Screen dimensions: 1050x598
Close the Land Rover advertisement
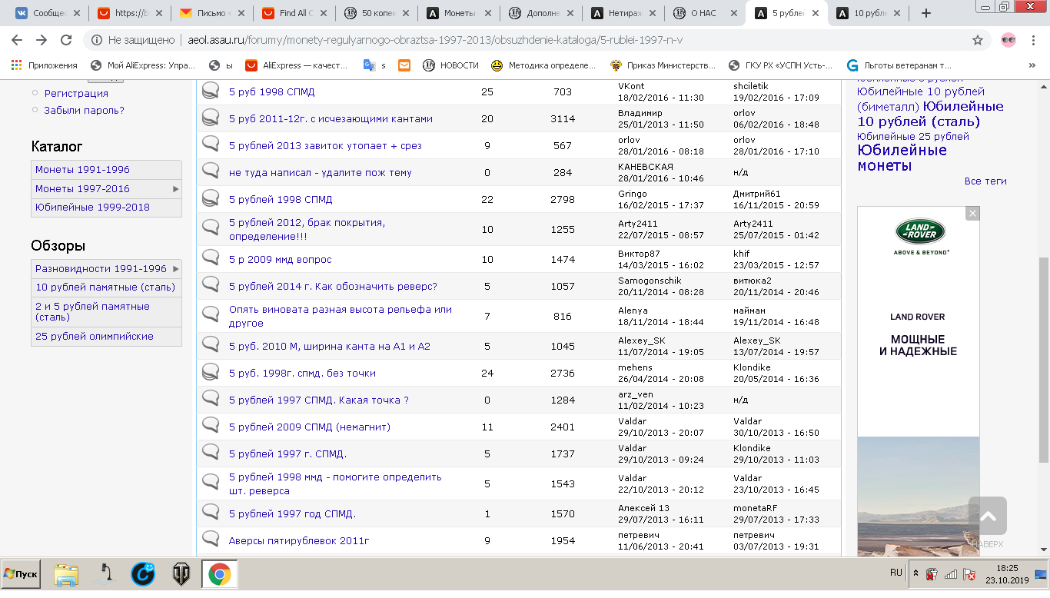[972, 214]
